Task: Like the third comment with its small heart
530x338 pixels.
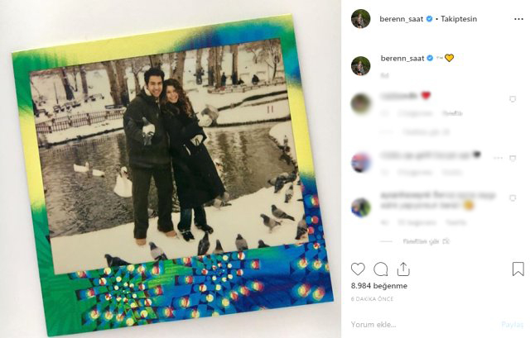Action: (x=513, y=198)
